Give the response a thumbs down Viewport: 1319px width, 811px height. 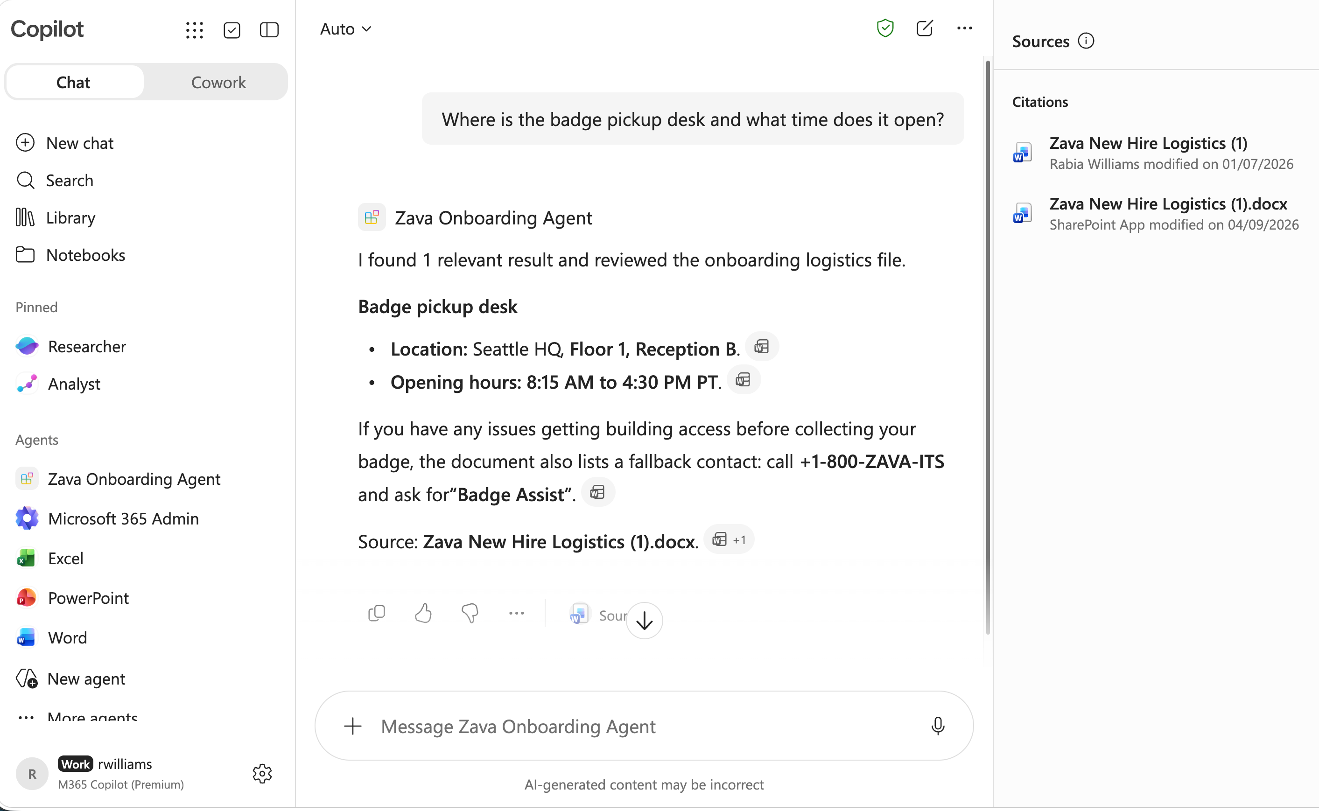pyautogui.click(x=470, y=613)
